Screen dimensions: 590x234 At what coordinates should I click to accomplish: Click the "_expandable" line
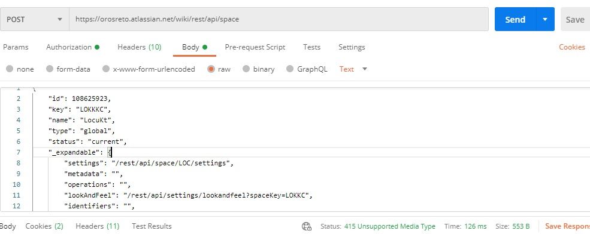click(80, 152)
